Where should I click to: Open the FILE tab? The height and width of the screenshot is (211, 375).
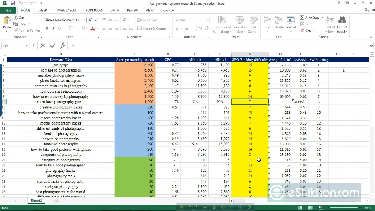[x=8, y=10]
